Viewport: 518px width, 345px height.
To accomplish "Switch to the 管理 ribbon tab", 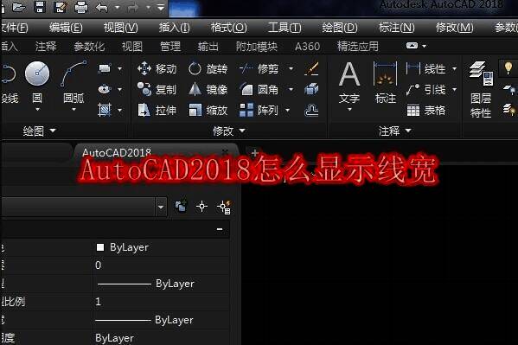I will click(x=170, y=47).
